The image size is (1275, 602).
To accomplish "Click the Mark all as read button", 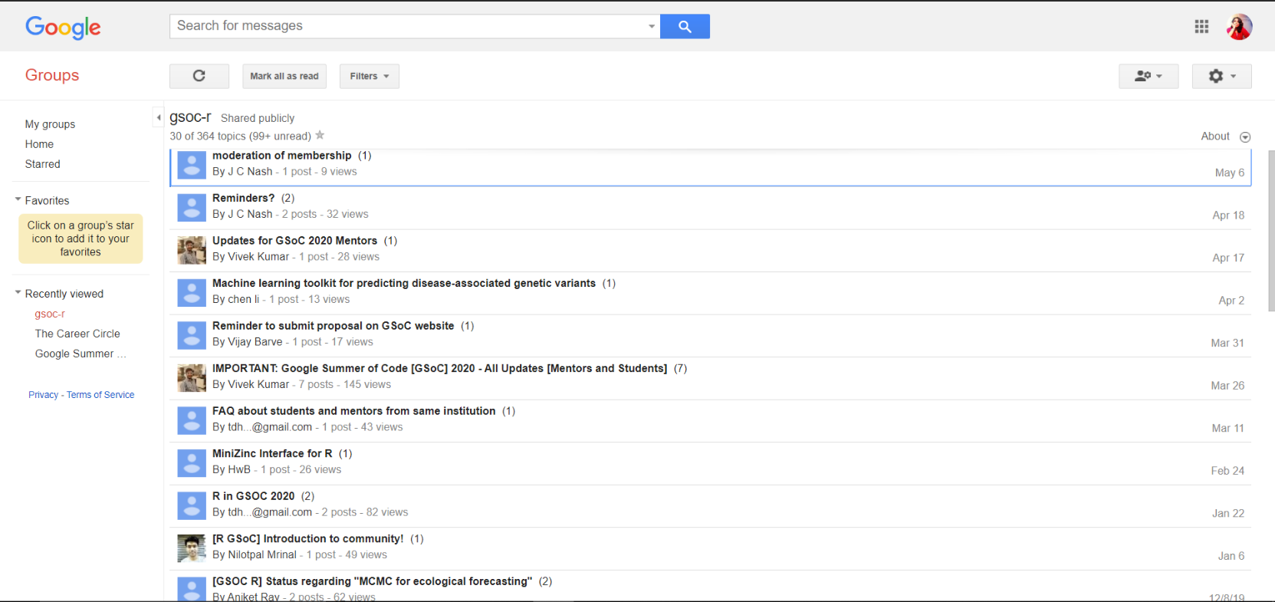I will [284, 76].
